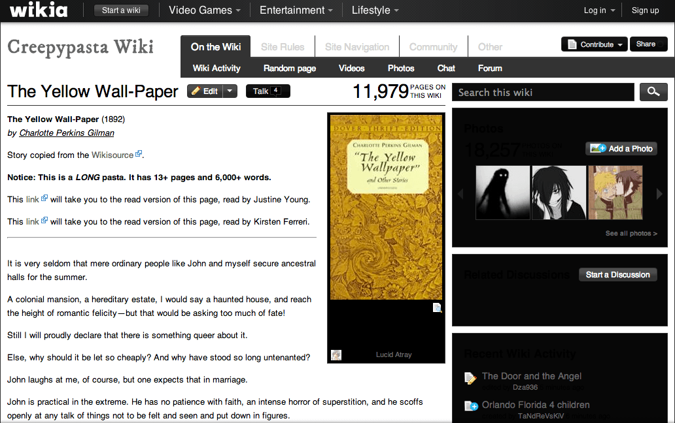675x423 pixels.
Task: Open the TaNdReVsKiV user link
Action: (541, 416)
